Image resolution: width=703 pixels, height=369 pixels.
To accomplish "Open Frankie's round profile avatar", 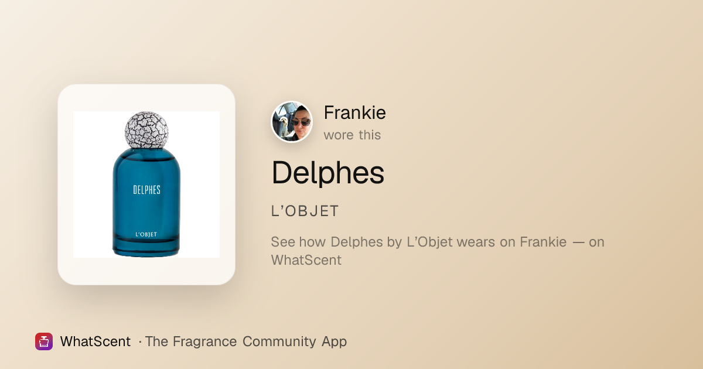I will coord(292,122).
